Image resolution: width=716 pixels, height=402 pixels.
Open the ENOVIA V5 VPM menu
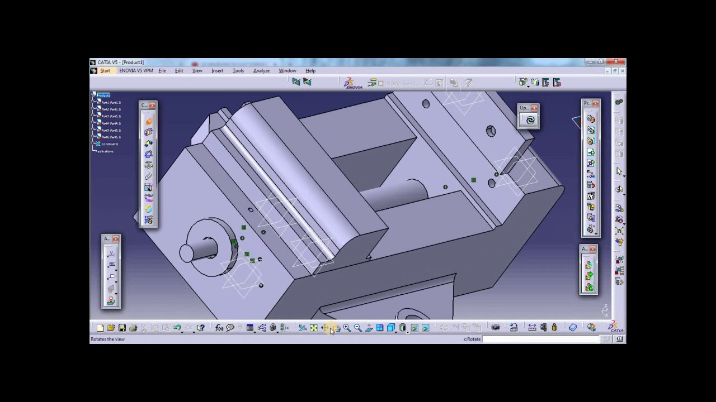[x=136, y=71]
